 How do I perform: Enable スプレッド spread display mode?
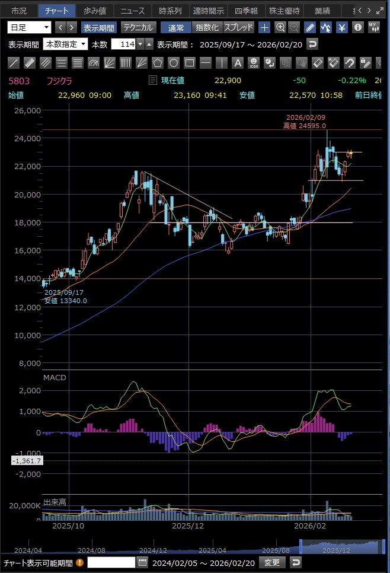tap(239, 27)
